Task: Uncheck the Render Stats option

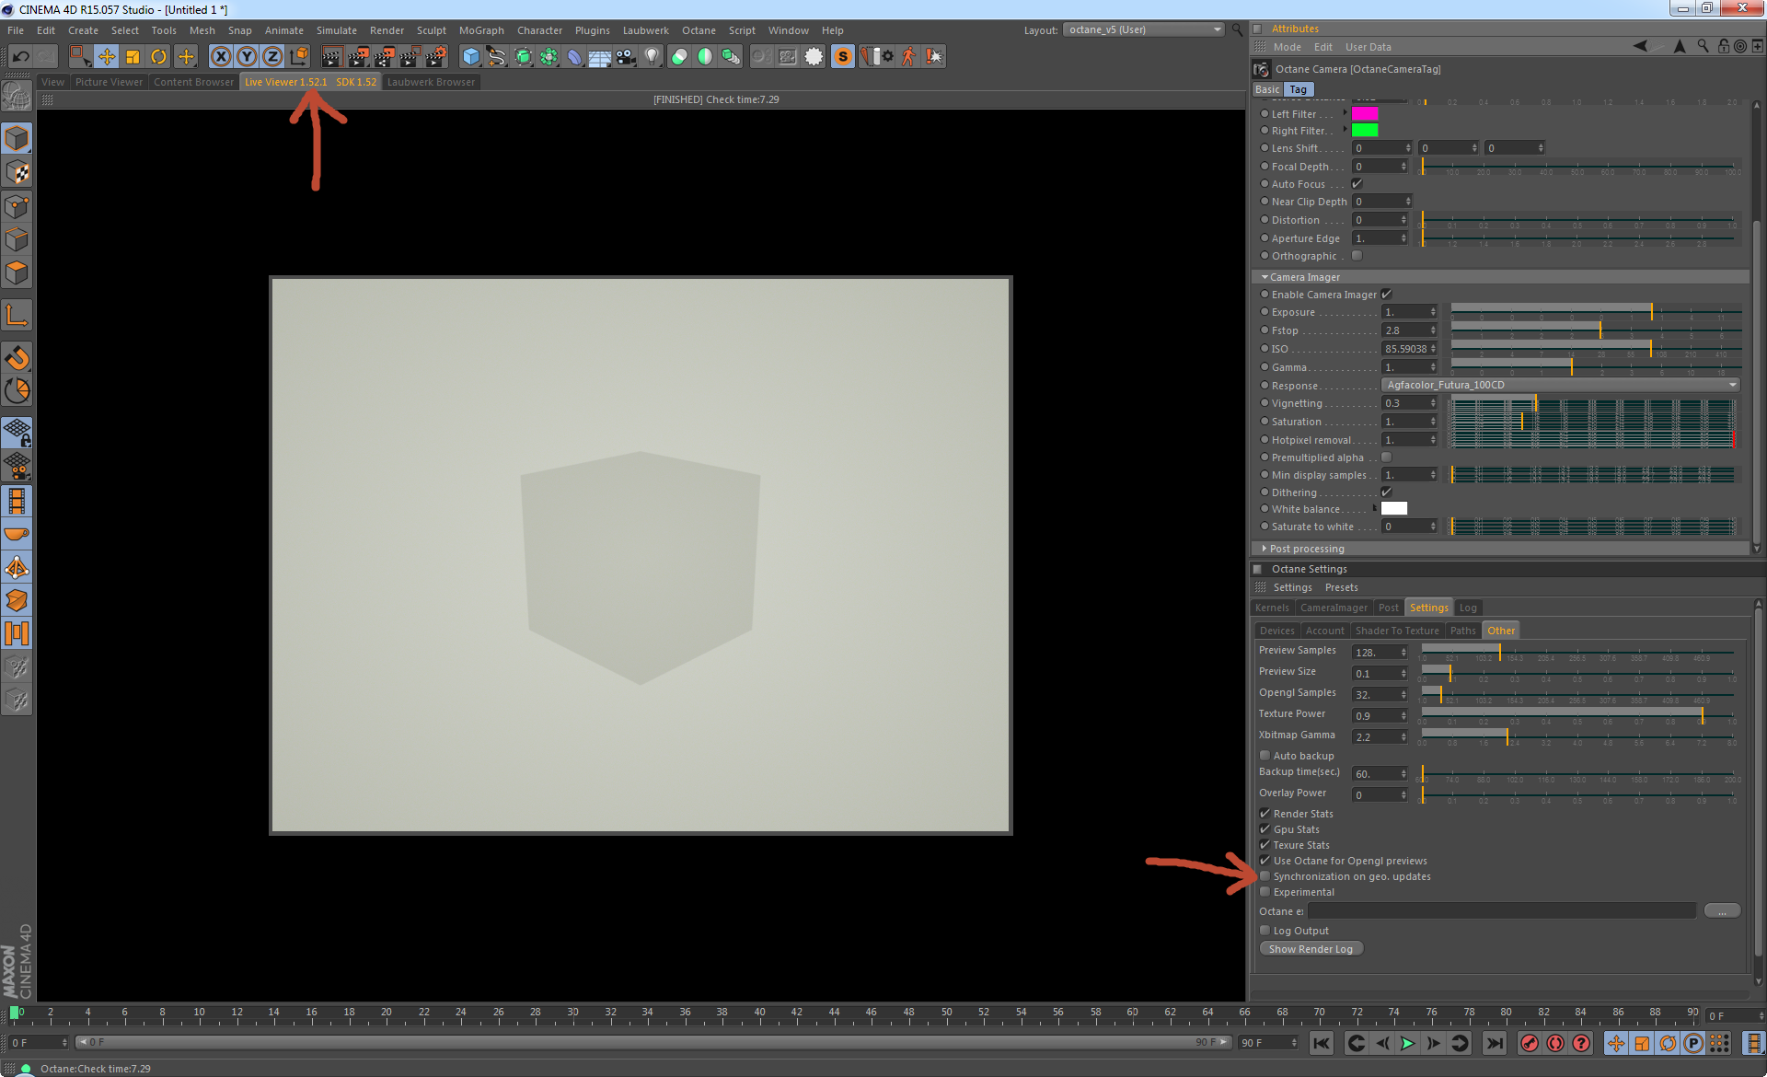Action: (x=1265, y=814)
